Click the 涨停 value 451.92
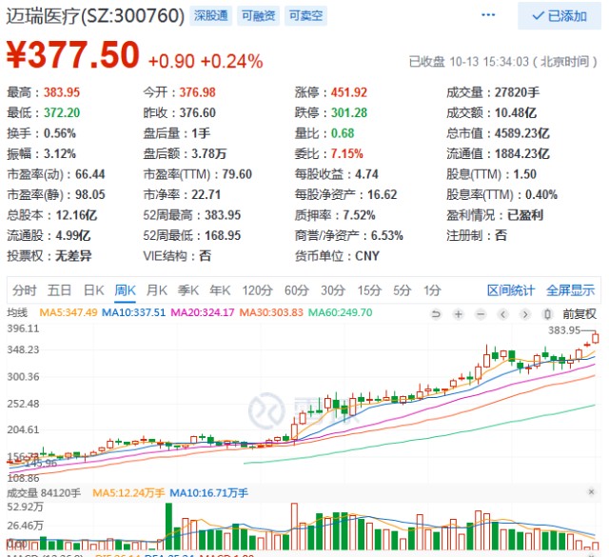Viewport: 609px width, 557px height. (349, 92)
